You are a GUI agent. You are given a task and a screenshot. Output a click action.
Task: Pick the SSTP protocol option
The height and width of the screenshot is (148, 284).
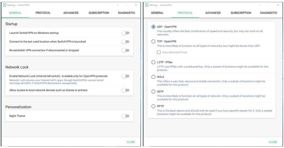point(153,91)
